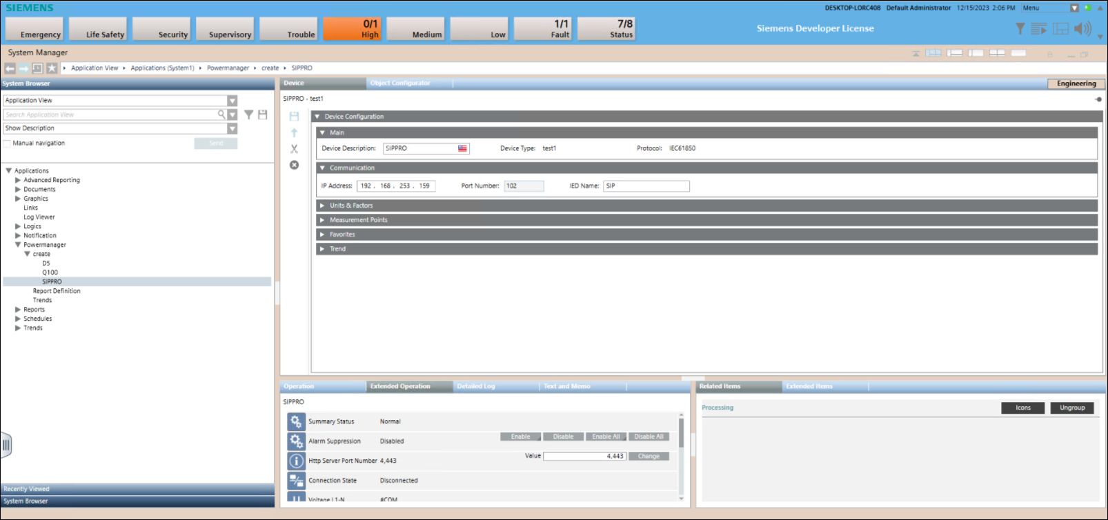Click the Http Server Port info icon
Viewport: 1108px width, 520px height.
296,461
